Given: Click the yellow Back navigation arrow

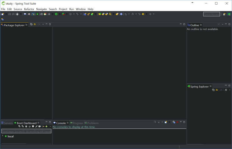Looking at the screenshot, I should (x=143, y=14).
